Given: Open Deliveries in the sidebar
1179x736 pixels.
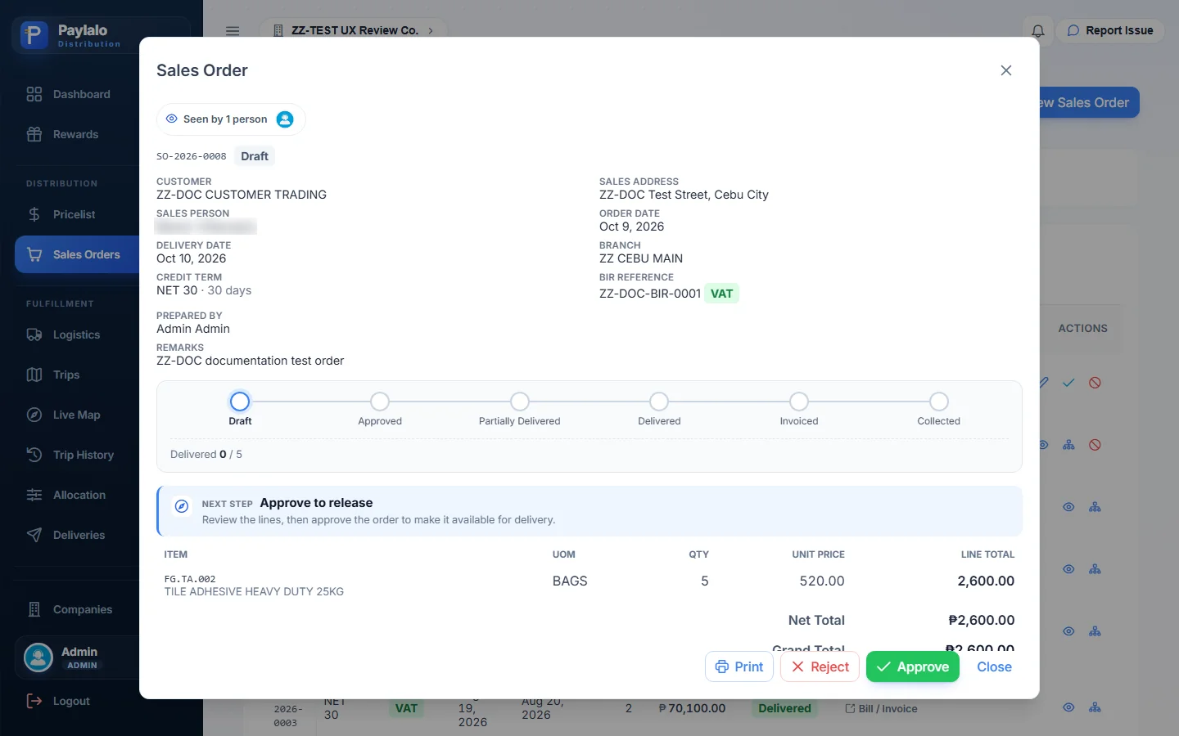Looking at the screenshot, I should pos(77,535).
